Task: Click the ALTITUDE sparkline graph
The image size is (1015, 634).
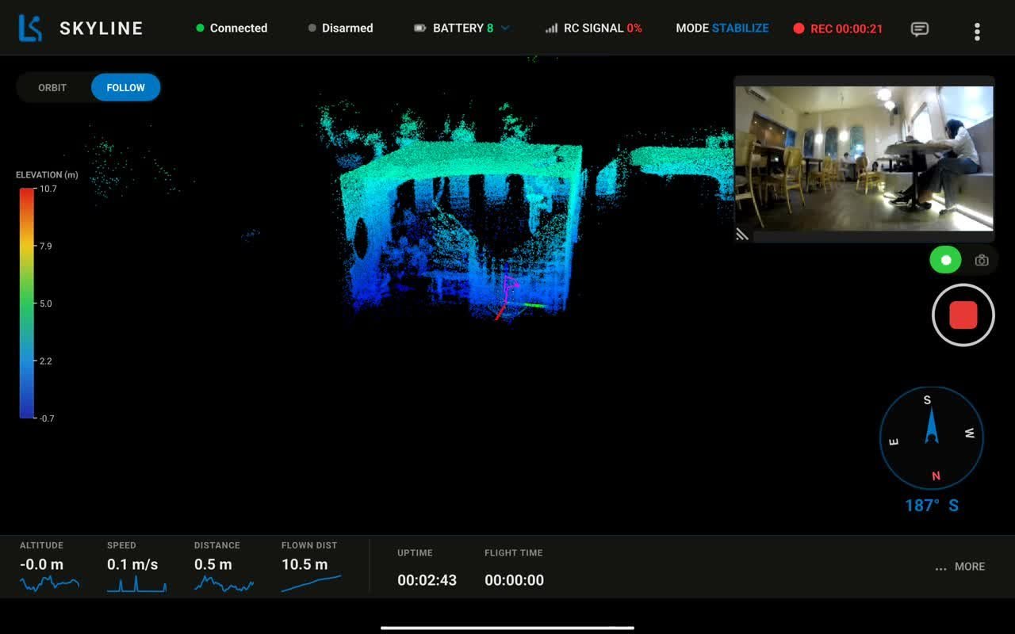Action: coord(49,584)
